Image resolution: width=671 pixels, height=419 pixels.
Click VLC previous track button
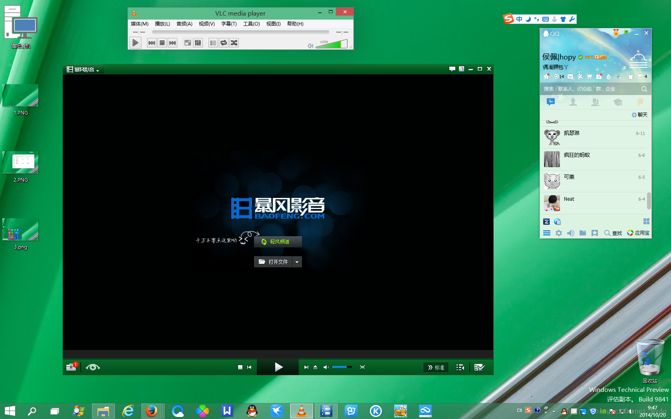coord(152,43)
